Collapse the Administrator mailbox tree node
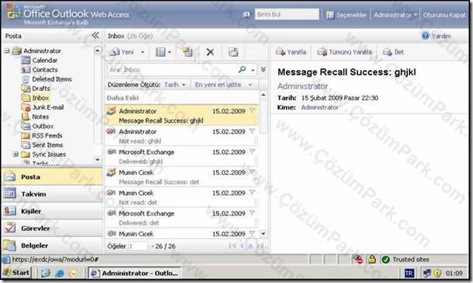 [x=7, y=51]
